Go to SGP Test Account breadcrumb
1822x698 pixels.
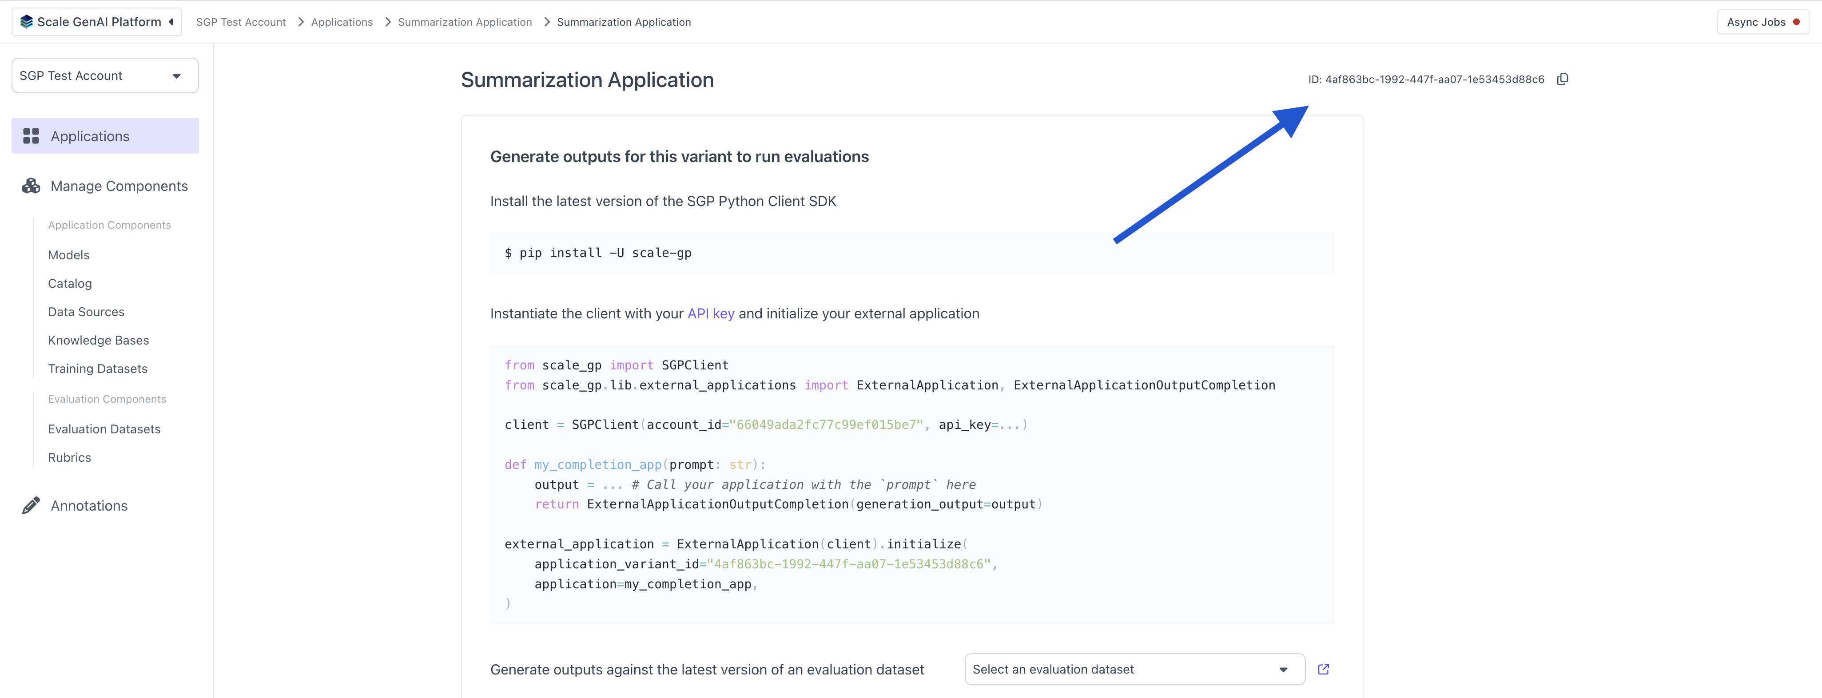click(x=240, y=22)
